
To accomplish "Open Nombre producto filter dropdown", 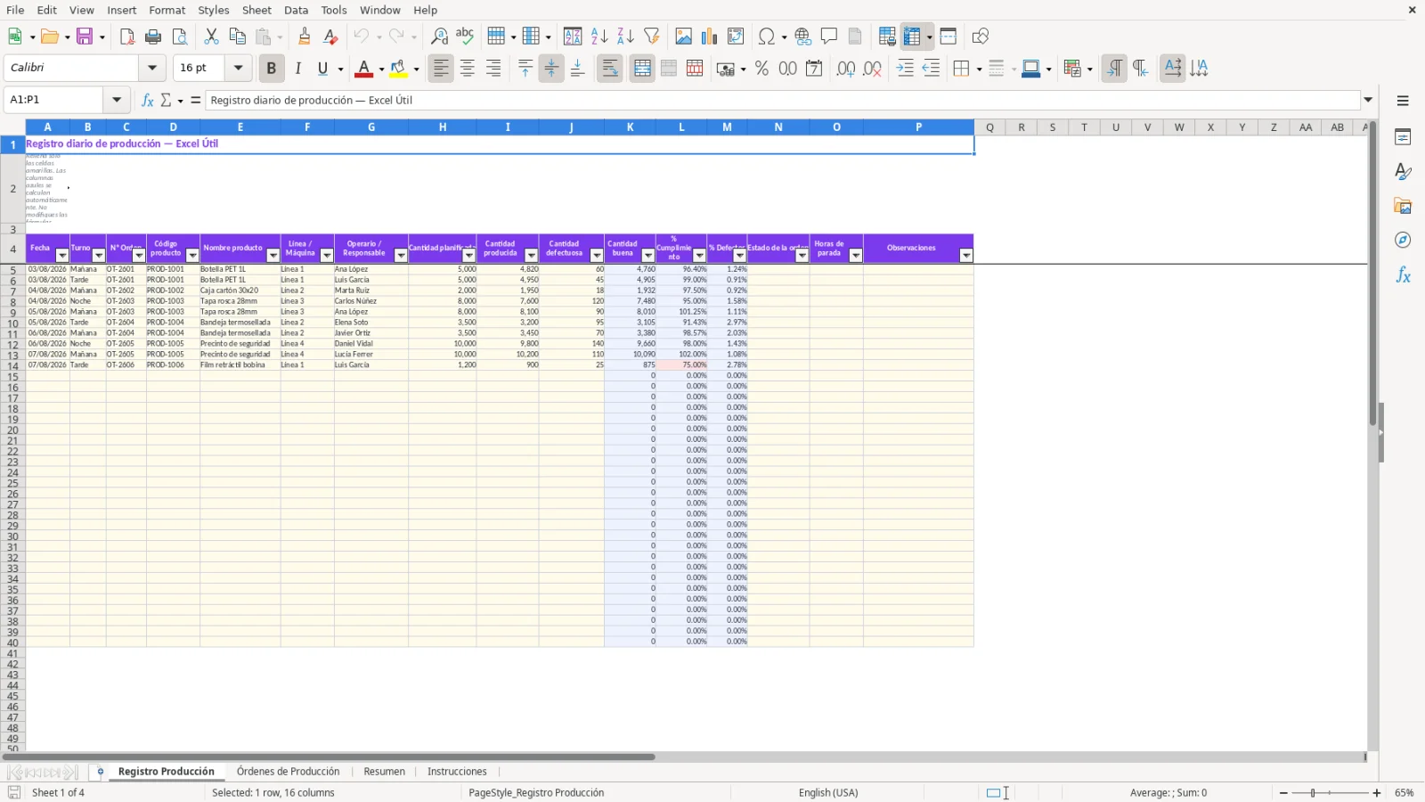I will [273, 256].
